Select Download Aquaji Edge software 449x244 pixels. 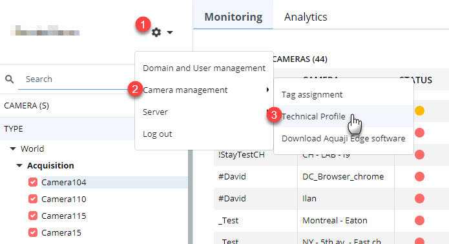[x=344, y=138]
